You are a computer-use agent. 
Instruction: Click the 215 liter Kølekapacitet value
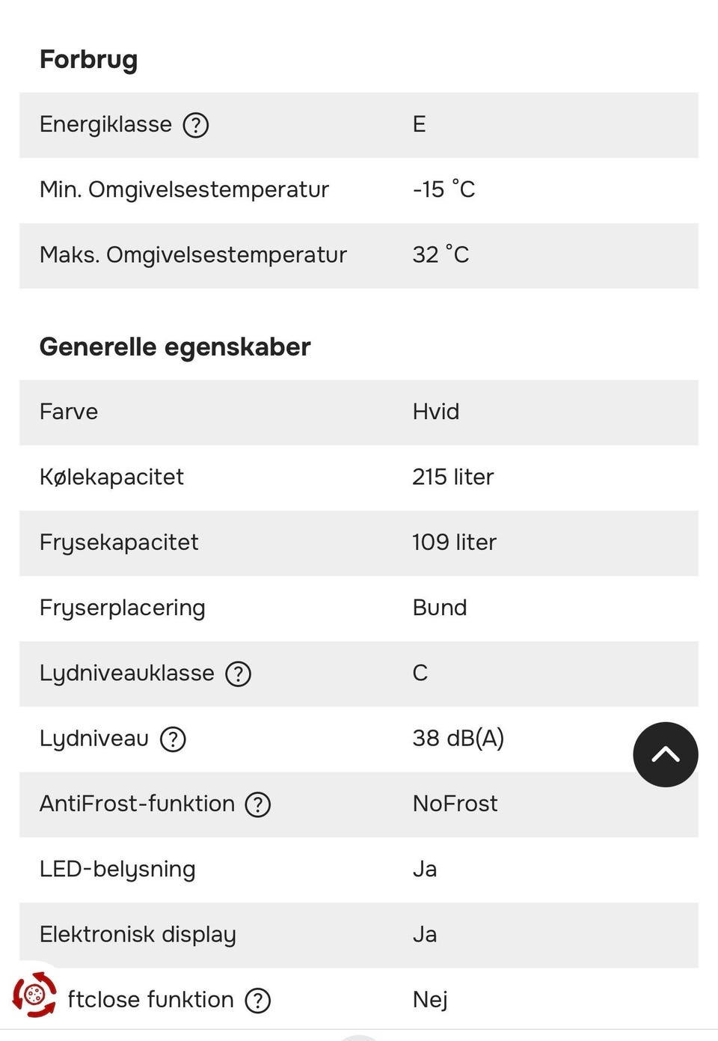452,477
